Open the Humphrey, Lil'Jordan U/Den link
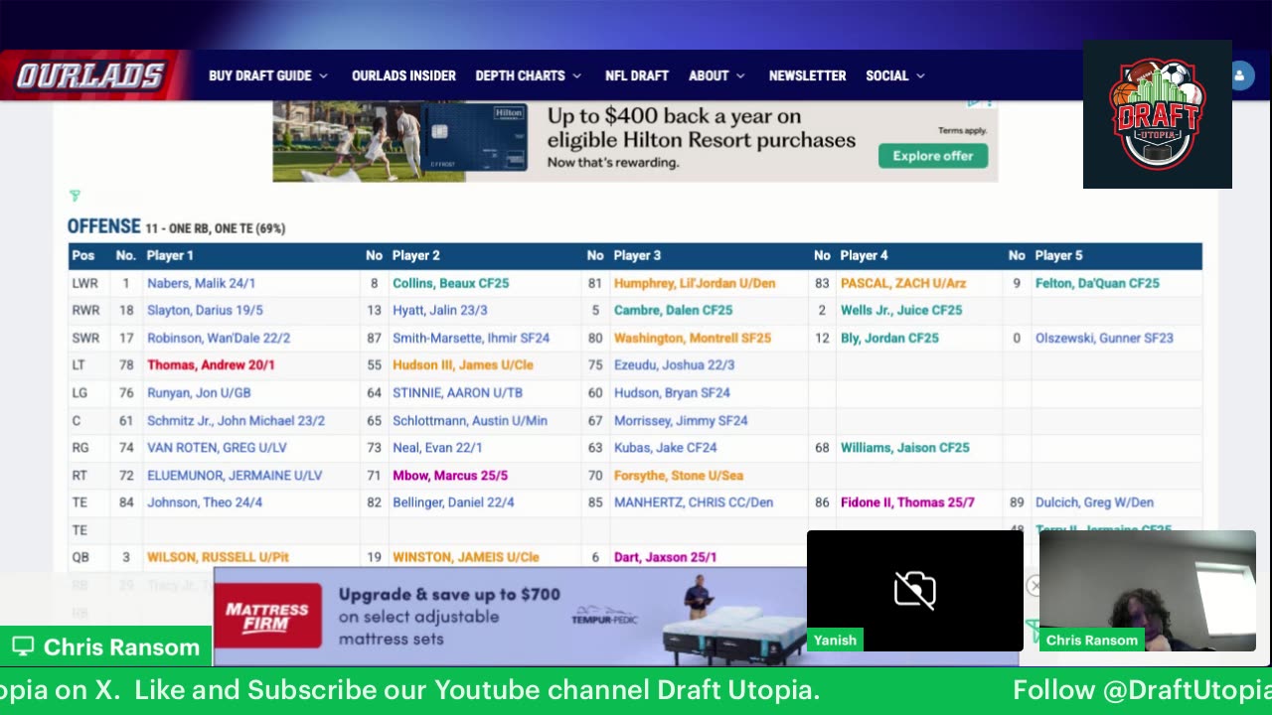This screenshot has width=1272, height=715. (x=695, y=283)
